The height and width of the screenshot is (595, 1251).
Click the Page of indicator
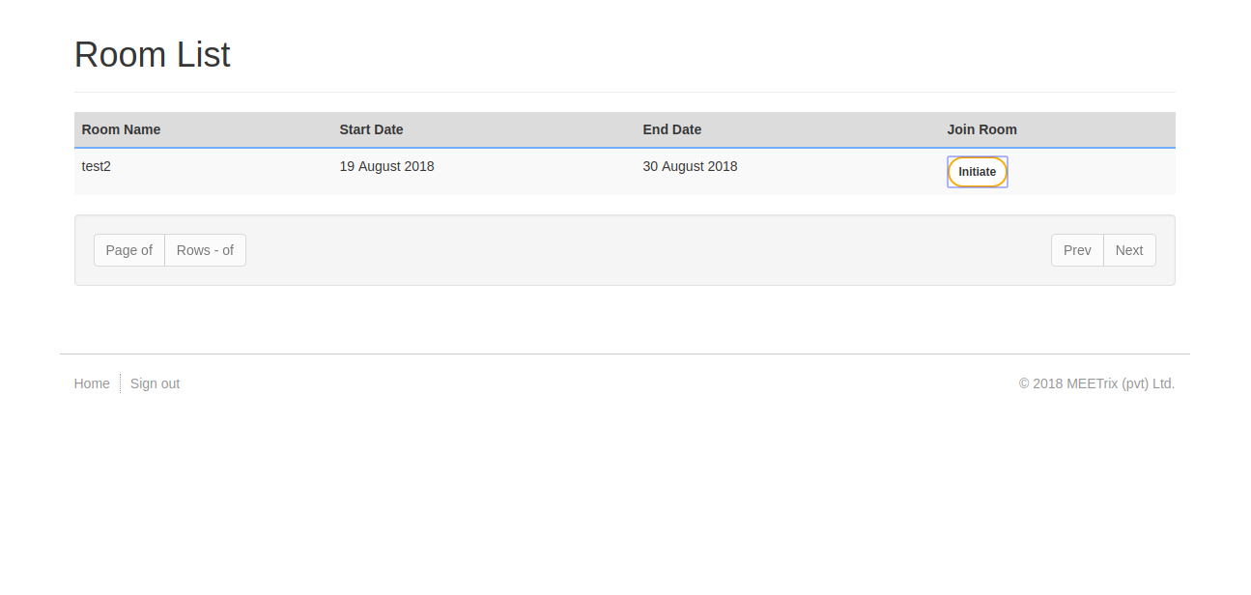[129, 250]
